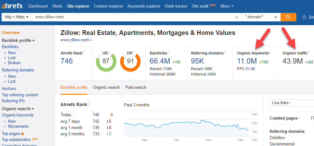Open Content explorer in the top navigation
The width and height of the screenshot is (314, 146).
108,6
